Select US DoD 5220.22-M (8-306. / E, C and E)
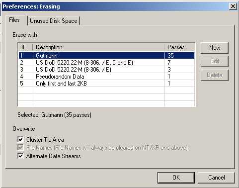239x188 pixels. pos(106,63)
